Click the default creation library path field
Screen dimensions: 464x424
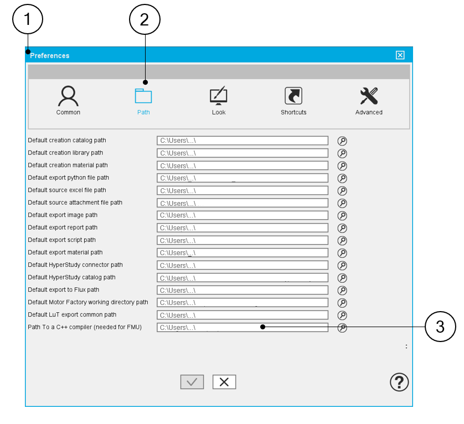[x=242, y=153]
